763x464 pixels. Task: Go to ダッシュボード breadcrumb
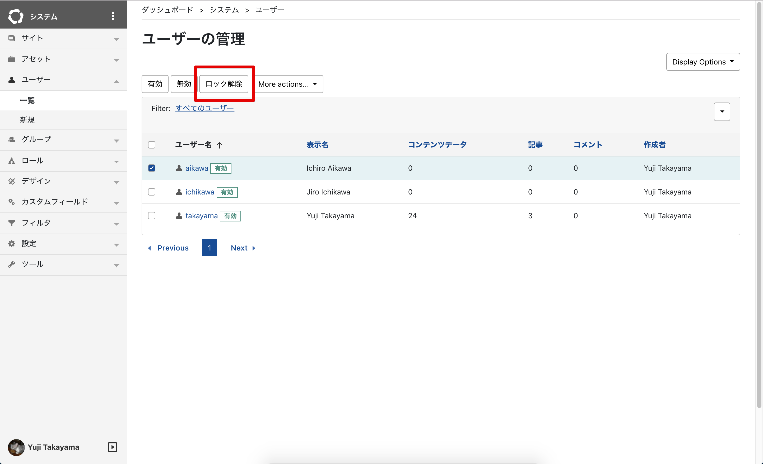(167, 10)
